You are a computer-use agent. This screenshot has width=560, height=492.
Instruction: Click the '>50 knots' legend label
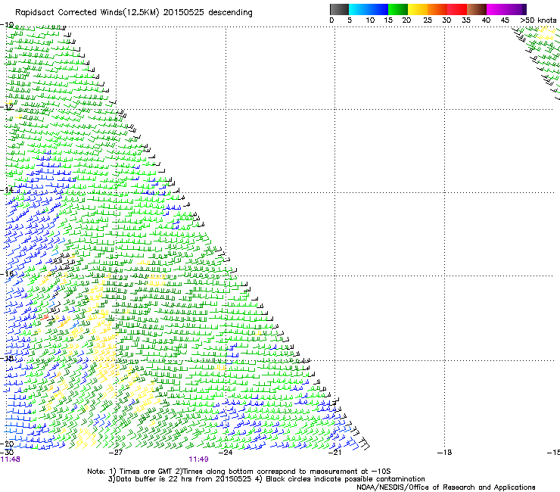[x=538, y=20]
